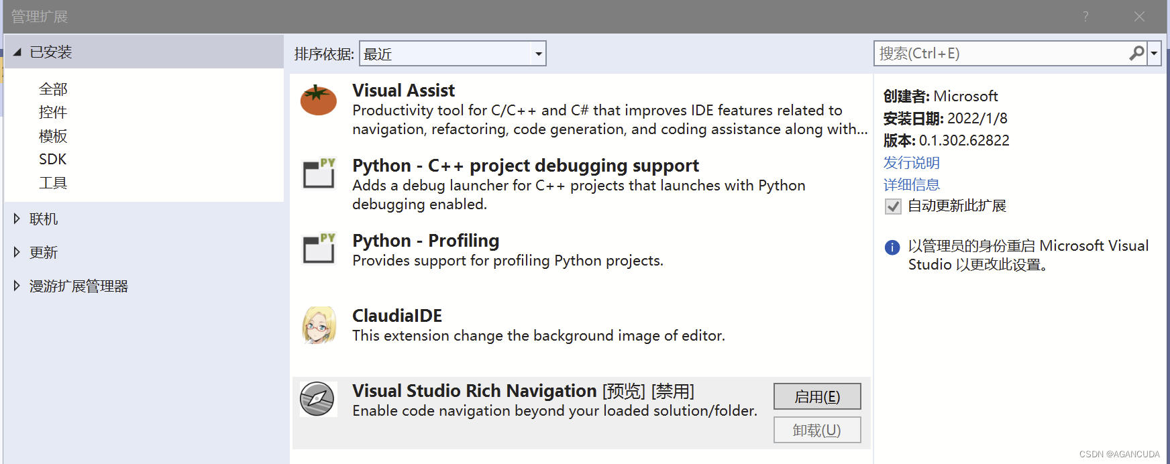Click the magnifier search icon

pos(1136,53)
